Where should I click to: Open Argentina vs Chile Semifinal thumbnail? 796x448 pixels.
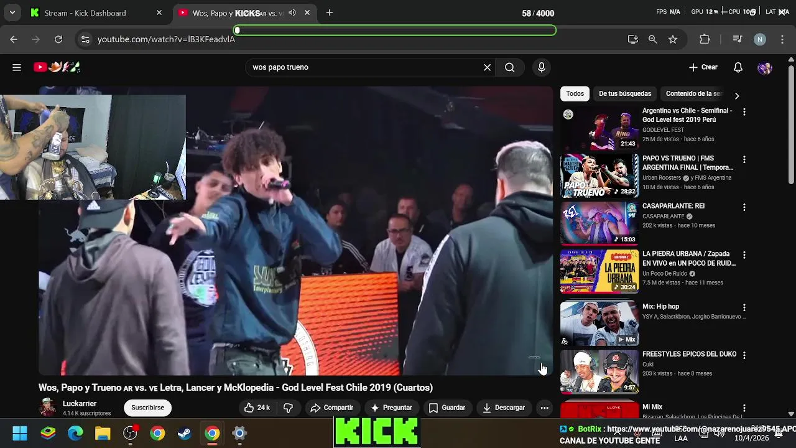(599, 128)
